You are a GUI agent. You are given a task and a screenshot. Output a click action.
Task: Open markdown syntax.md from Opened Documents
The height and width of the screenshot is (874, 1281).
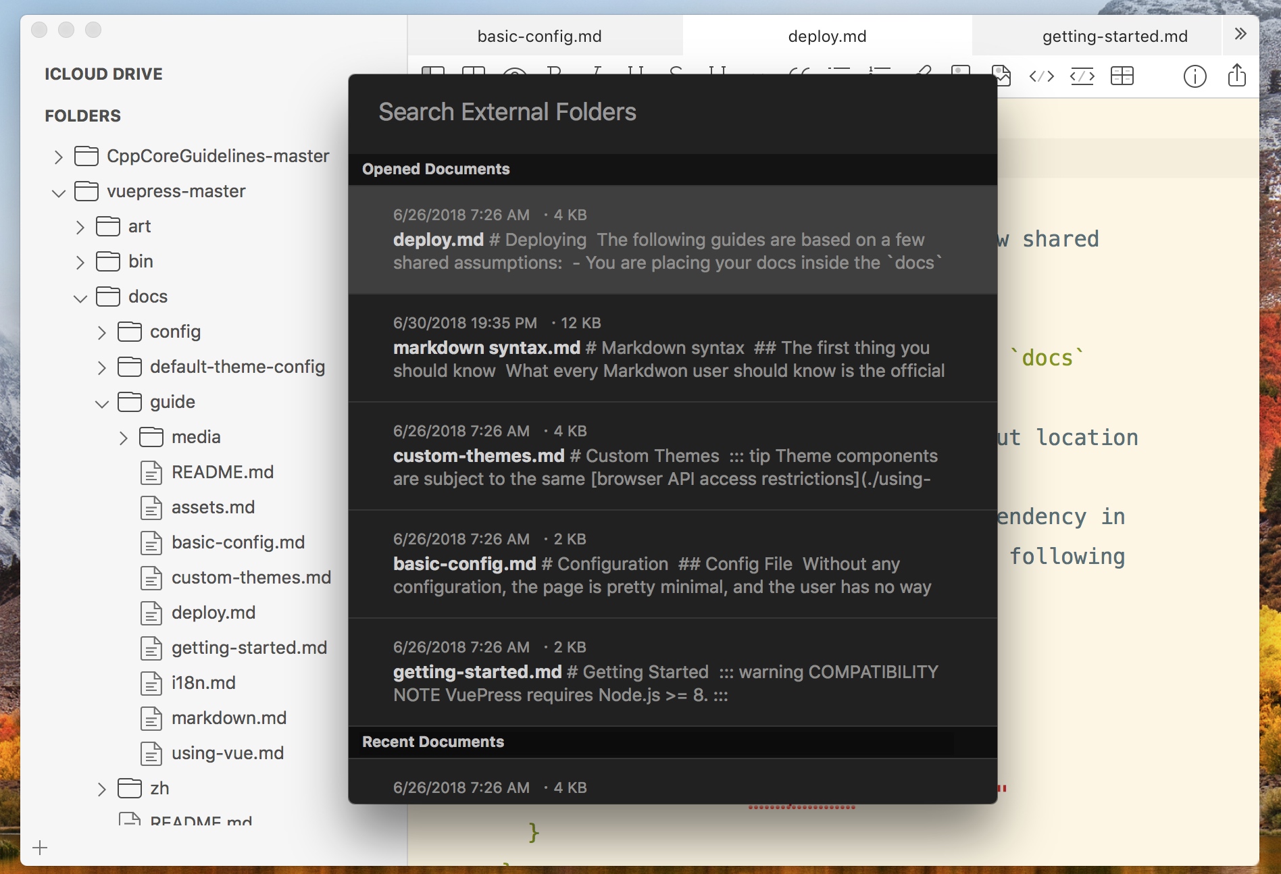tap(672, 349)
